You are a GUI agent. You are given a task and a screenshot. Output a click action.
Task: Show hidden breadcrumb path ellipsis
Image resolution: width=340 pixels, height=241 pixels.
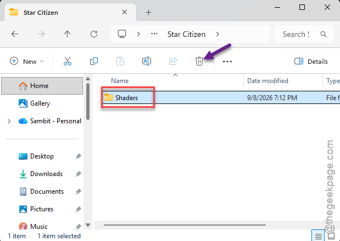click(x=154, y=34)
